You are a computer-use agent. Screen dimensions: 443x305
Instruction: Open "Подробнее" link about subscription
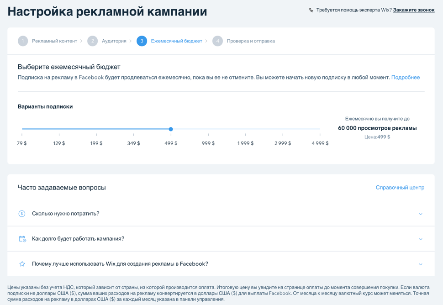[406, 77]
